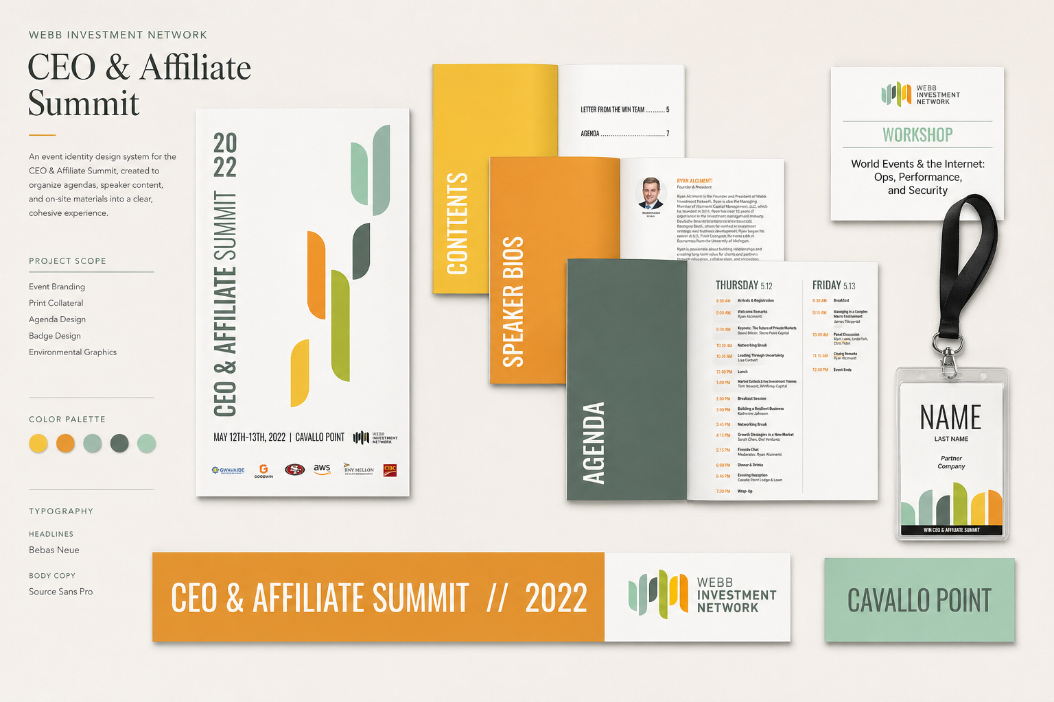
Task: Select the orange palette swatch
Action: point(65,444)
